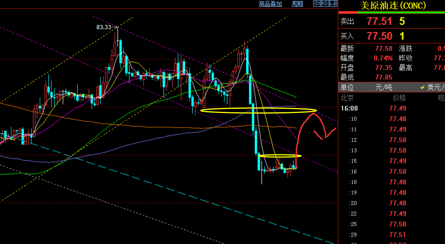Click the right arrow navigation icon

point(325,3)
